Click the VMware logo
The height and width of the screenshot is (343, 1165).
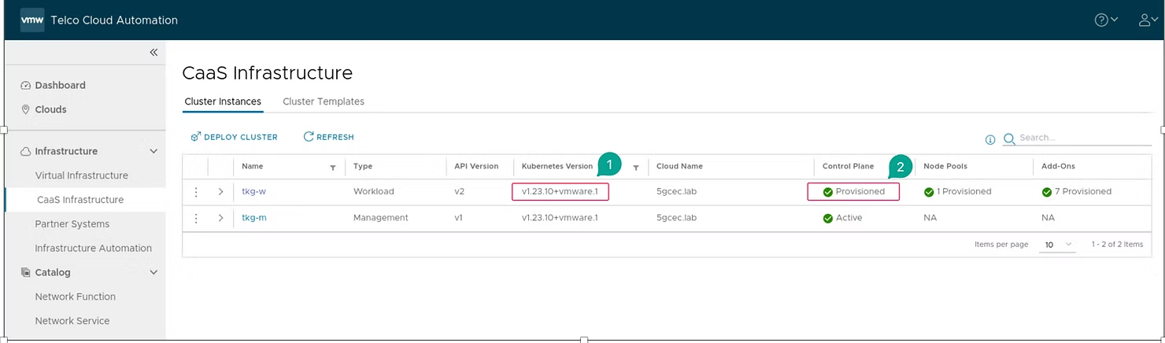[x=31, y=20]
